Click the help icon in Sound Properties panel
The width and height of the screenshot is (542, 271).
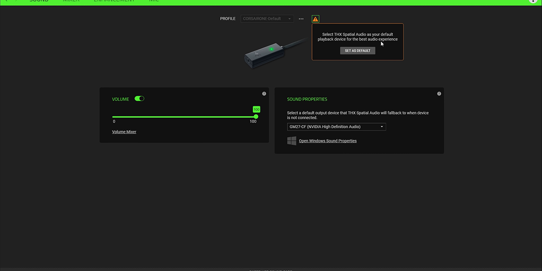[x=439, y=94]
